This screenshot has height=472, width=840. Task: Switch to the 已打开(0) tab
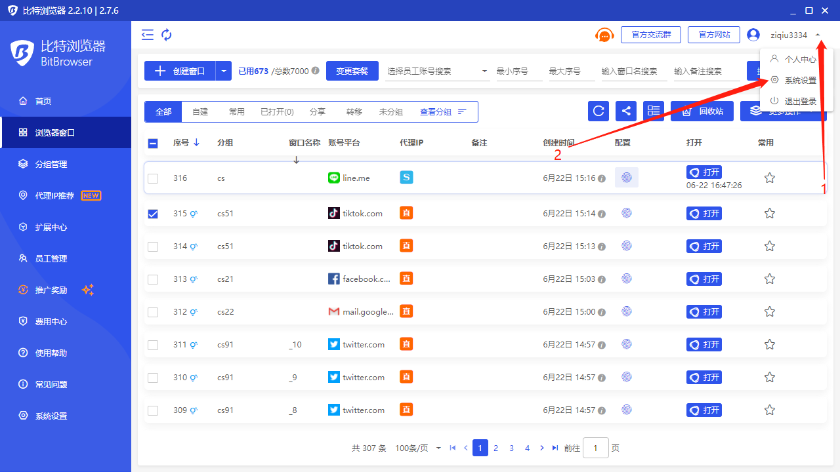(277, 112)
